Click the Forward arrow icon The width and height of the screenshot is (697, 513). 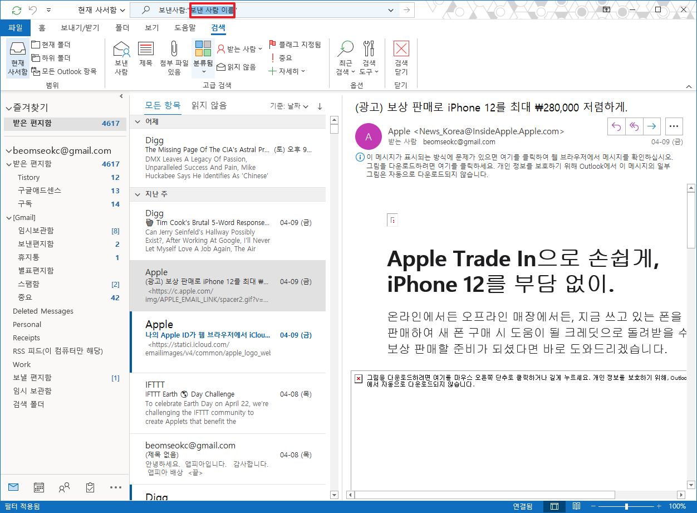(x=651, y=126)
